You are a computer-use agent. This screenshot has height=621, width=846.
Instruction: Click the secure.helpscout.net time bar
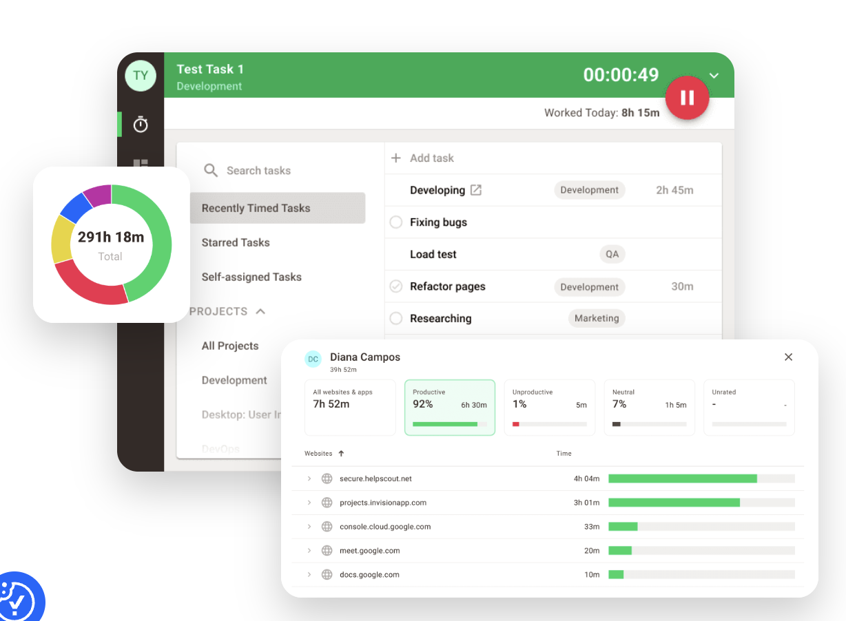701,478
